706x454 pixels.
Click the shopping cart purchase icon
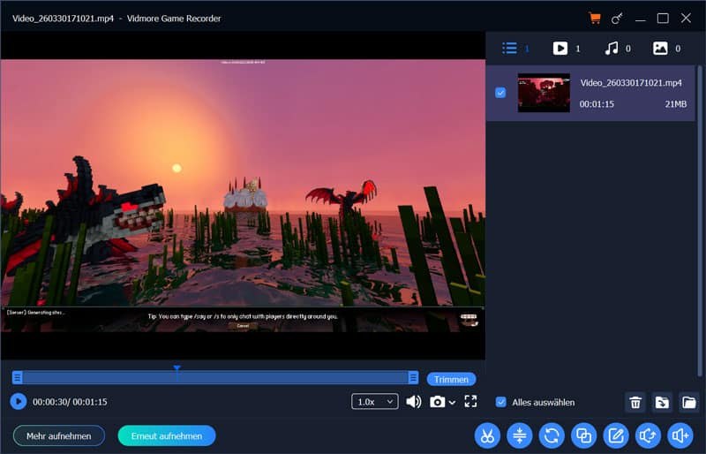pos(595,19)
